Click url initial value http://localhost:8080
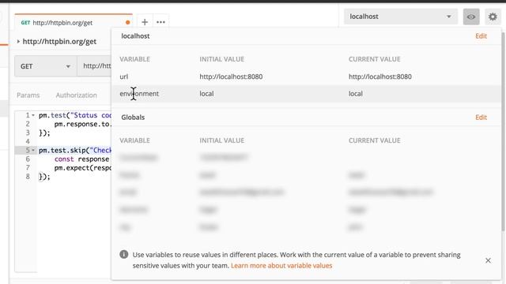This screenshot has height=284, width=506. [231, 77]
